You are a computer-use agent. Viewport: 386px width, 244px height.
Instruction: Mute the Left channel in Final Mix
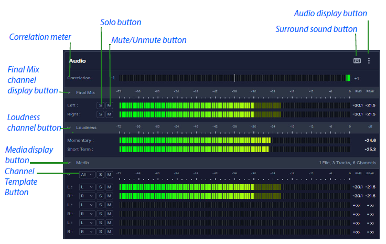109,105
